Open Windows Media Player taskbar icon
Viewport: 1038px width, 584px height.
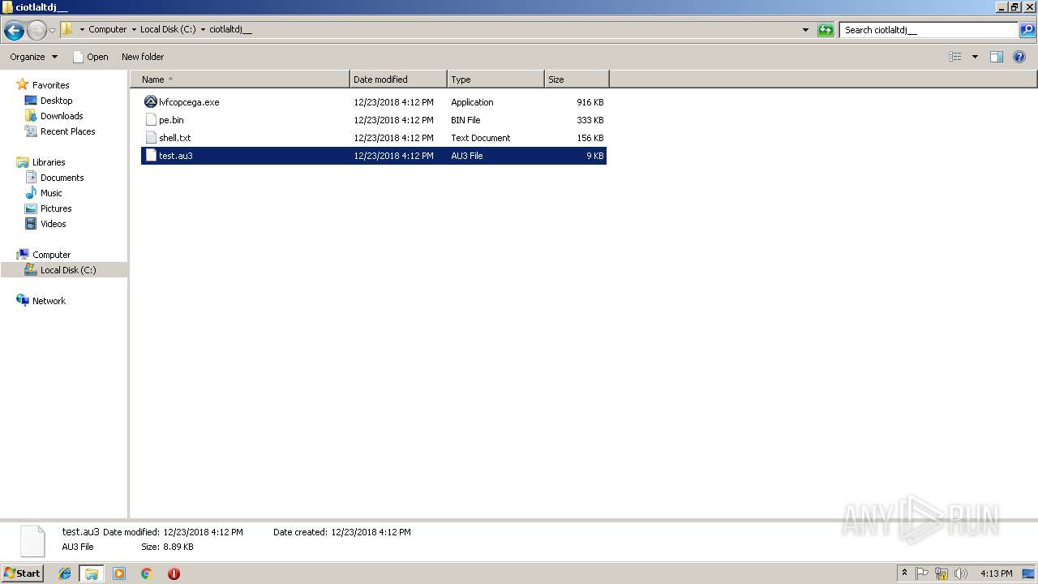119,573
